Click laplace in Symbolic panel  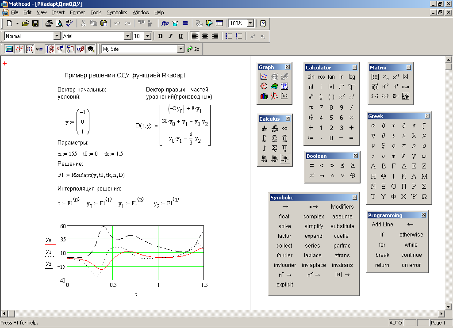[x=313, y=256]
